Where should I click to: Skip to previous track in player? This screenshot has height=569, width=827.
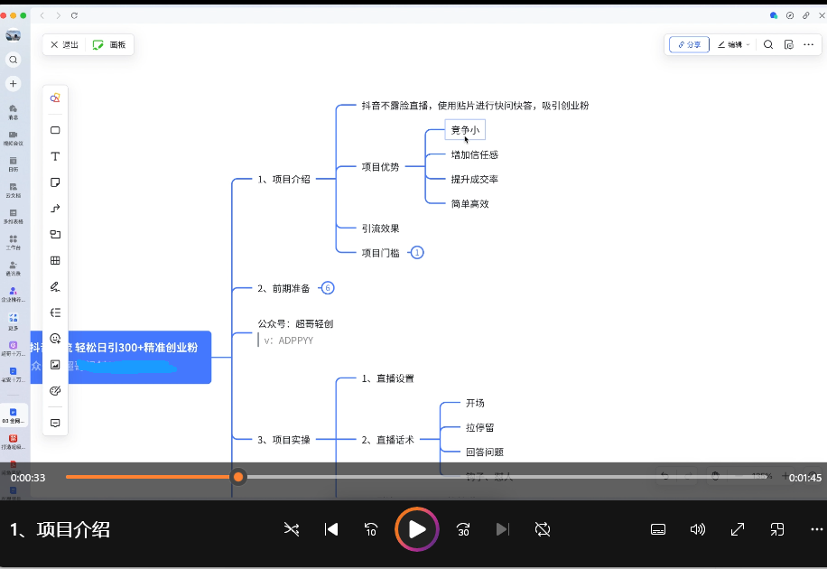coord(331,529)
